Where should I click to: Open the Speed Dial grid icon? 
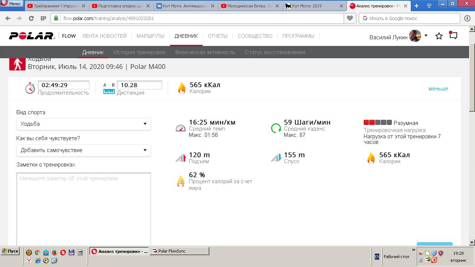pyautogui.click(x=43, y=18)
